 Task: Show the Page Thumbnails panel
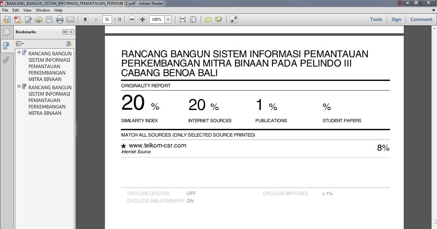[6, 32]
